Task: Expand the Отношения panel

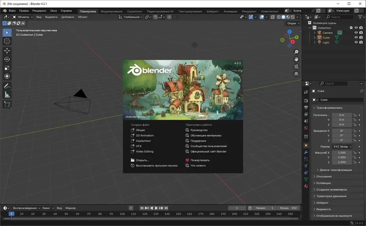Action: (324, 177)
